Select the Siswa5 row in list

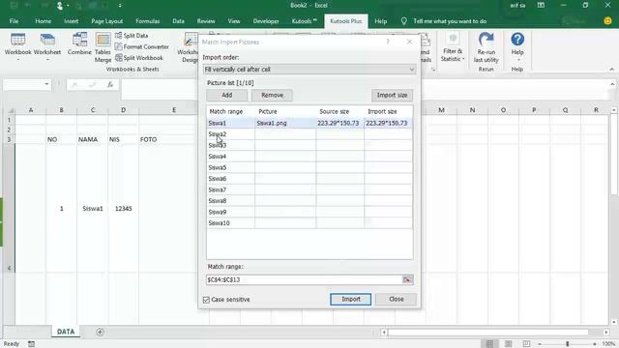coord(309,167)
